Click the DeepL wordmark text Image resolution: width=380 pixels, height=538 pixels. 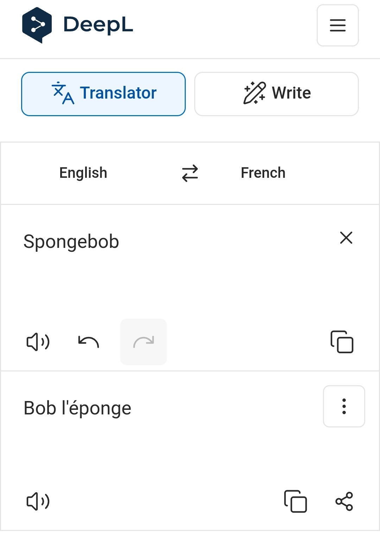(98, 25)
